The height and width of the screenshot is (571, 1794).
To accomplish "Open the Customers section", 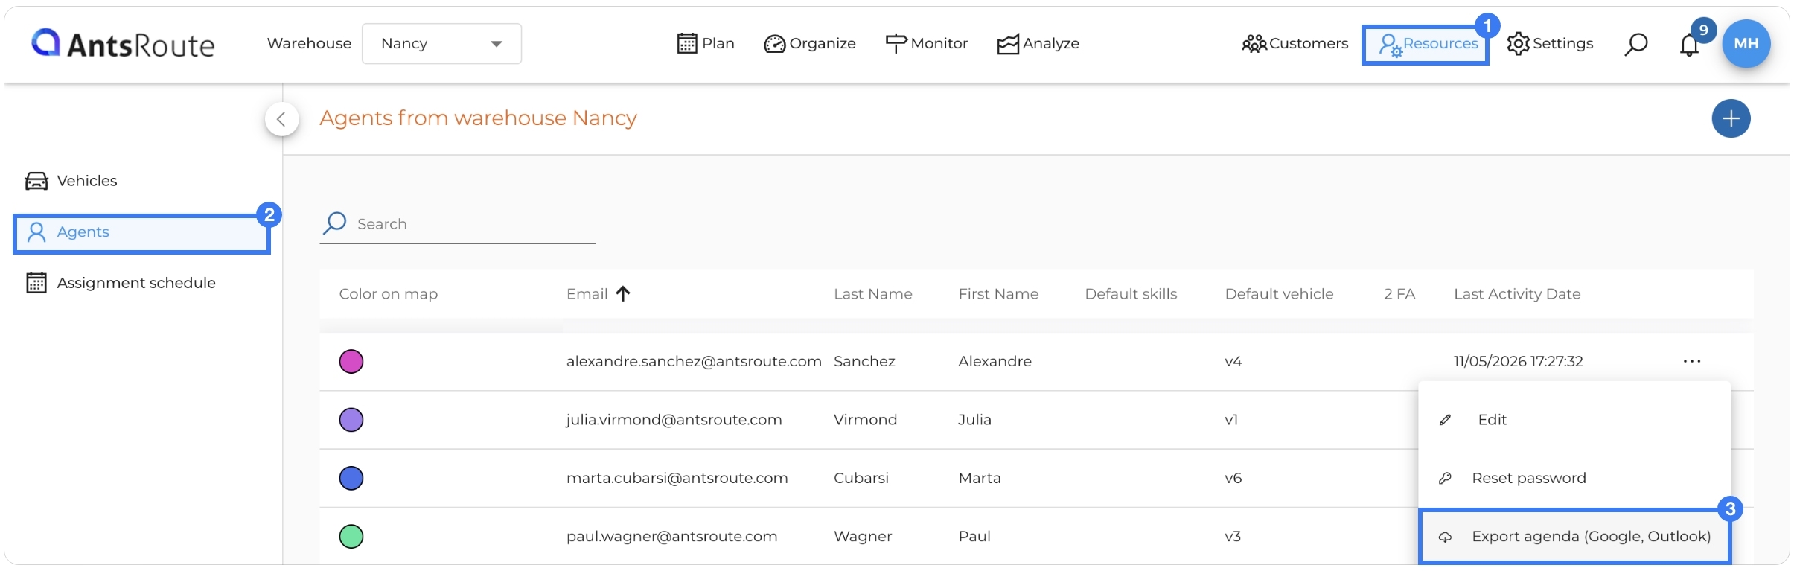I will click(x=1295, y=44).
